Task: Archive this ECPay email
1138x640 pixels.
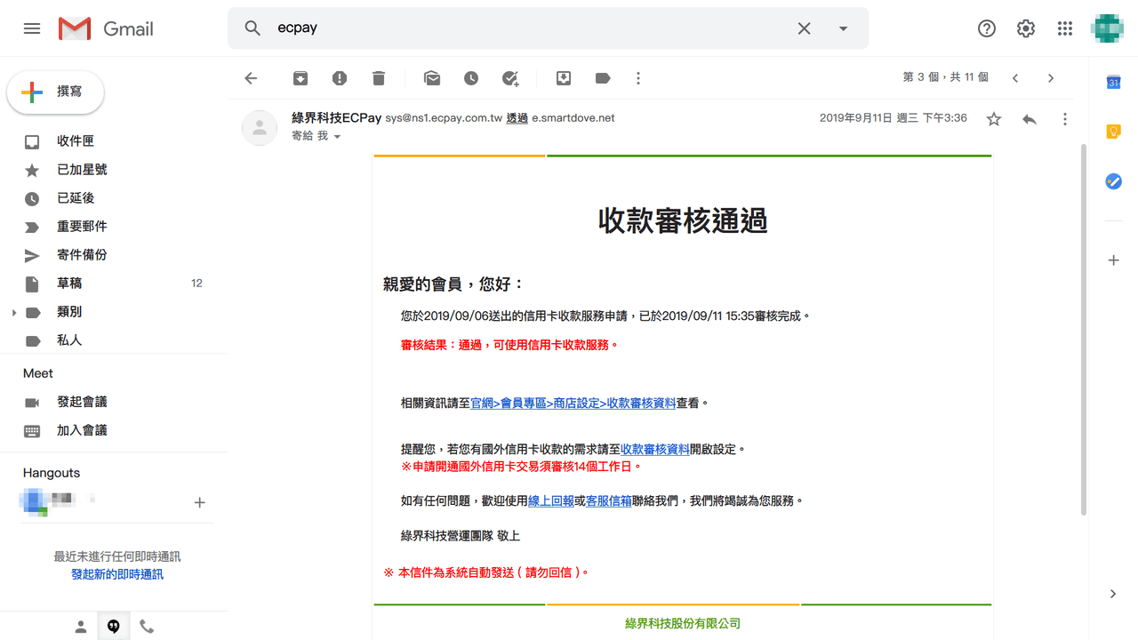Action: tap(300, 78)
